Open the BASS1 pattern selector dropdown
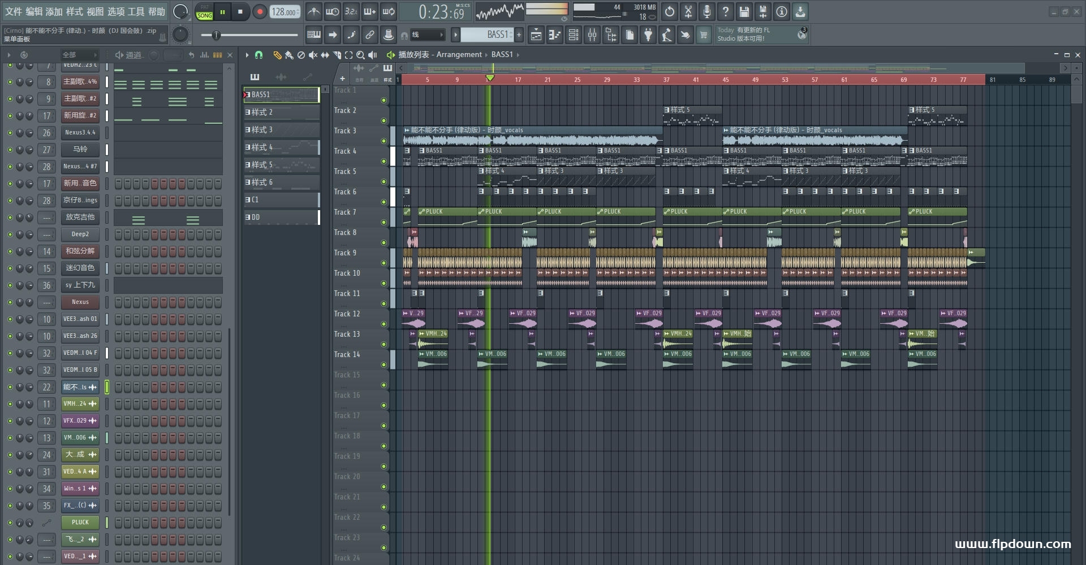Screen dimensions: 1086x565 (x=487, y=35)
